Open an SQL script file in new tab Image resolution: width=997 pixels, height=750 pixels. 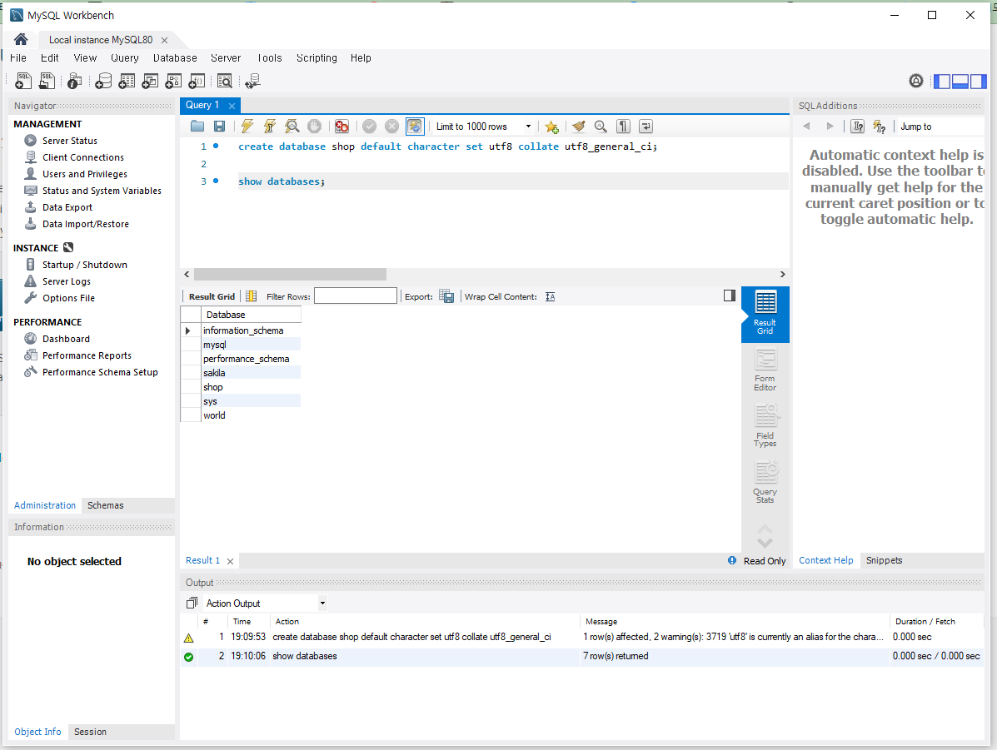tap(47, 81)
